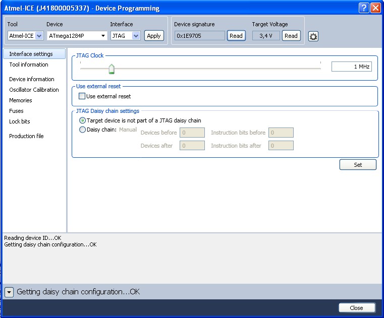Click the help question mark button
384x318 pixels.
[364, 8]
